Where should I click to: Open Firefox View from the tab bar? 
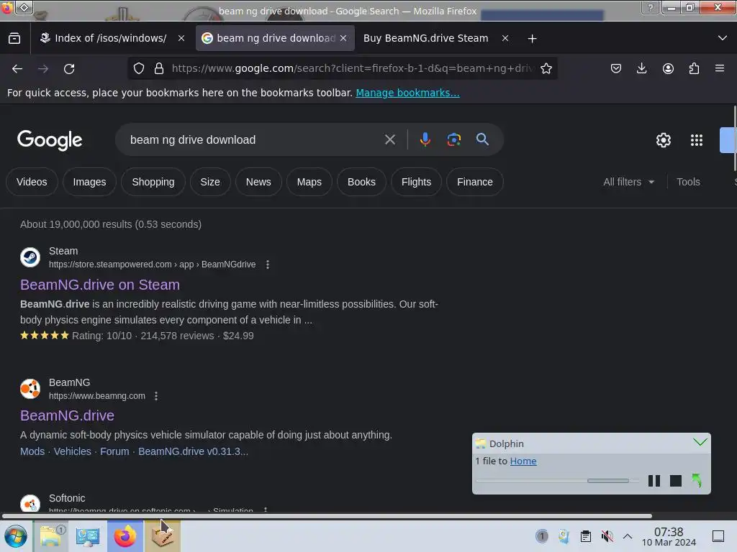click(14, 39)
